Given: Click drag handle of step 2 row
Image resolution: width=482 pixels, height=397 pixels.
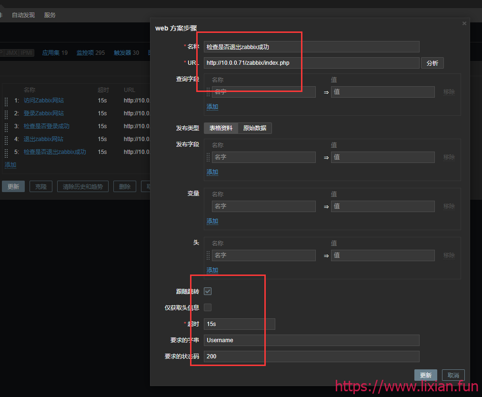Looking at the screenshot, I should click(6, 114).
